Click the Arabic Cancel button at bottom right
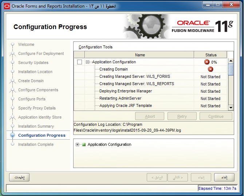Viewport: 244px width, 196px height. [224, 177]
